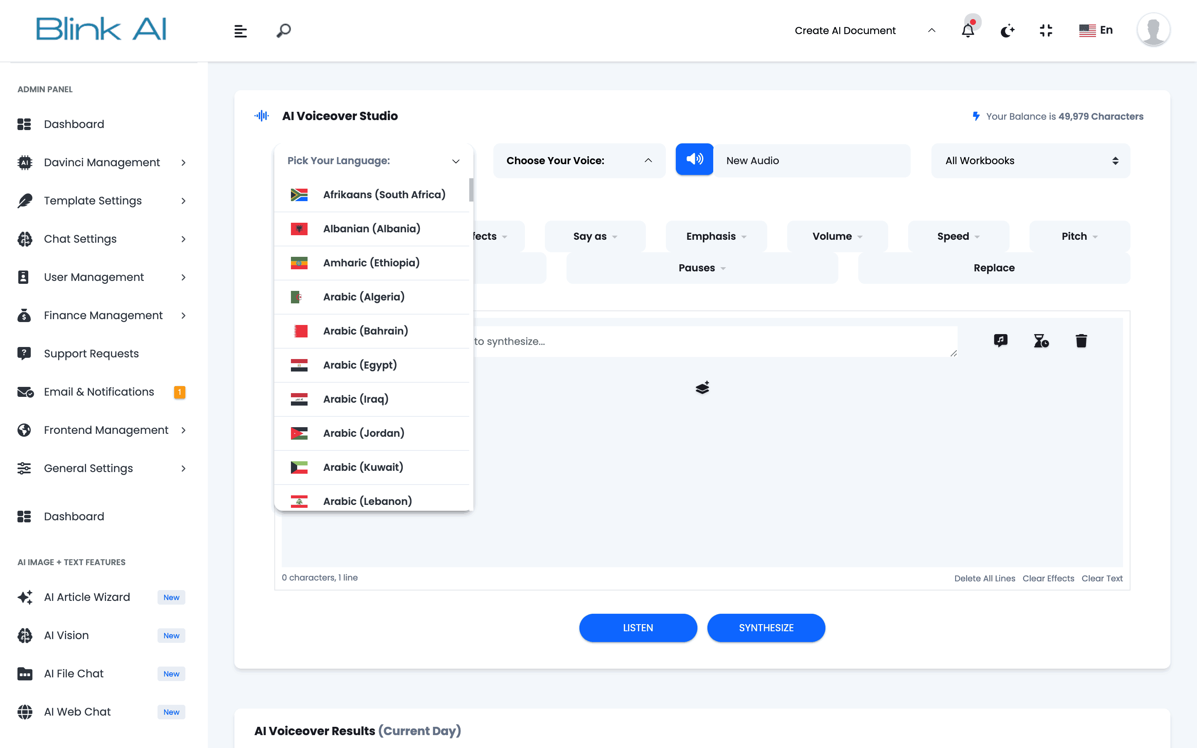Click the language list scrollbar thumb
The width and height of the screenshot is (1197, 748).
tap(471, 190)
